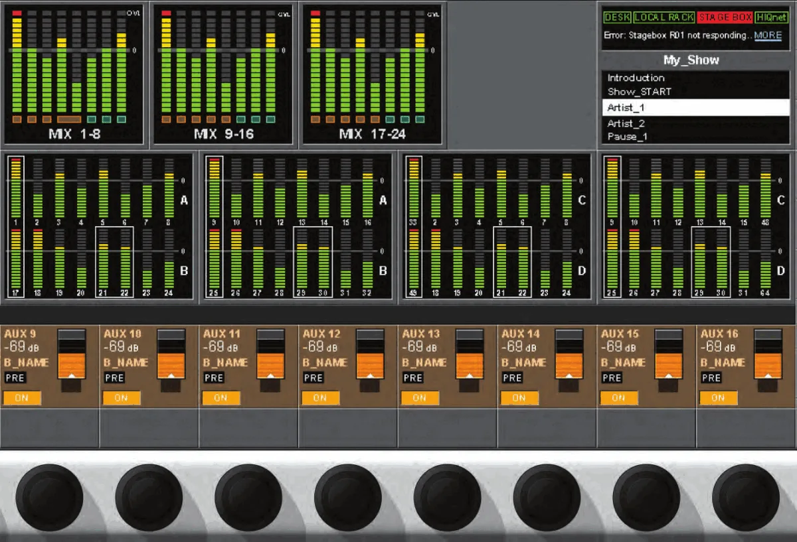Select channel 48 input meter
The height and width of the screenshot is (542, 797).
click(x=765, y=193)
